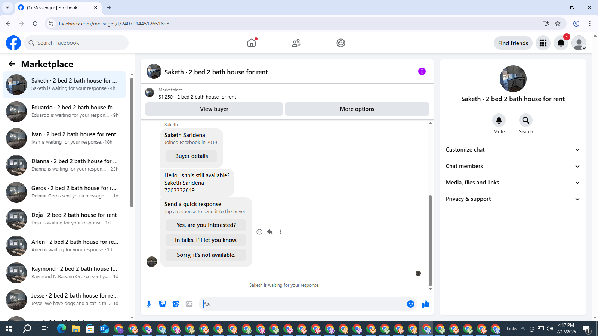Show hidden icons in system tray

pos(523,329)
